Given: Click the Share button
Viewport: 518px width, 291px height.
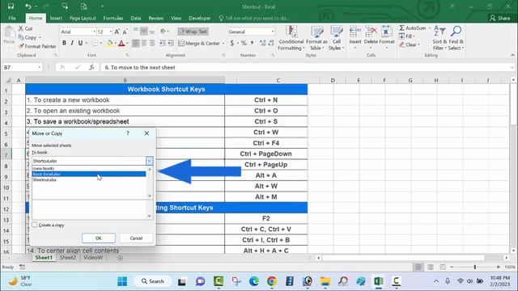Looking at the screenshot, I should 500,18.
